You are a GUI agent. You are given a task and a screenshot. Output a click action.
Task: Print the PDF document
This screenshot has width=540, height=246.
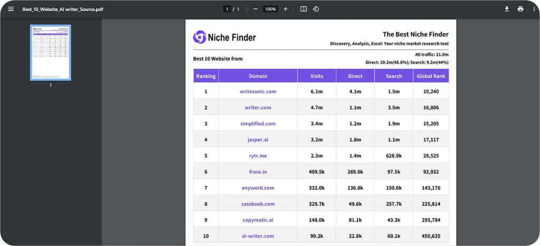tap(520, 9)
